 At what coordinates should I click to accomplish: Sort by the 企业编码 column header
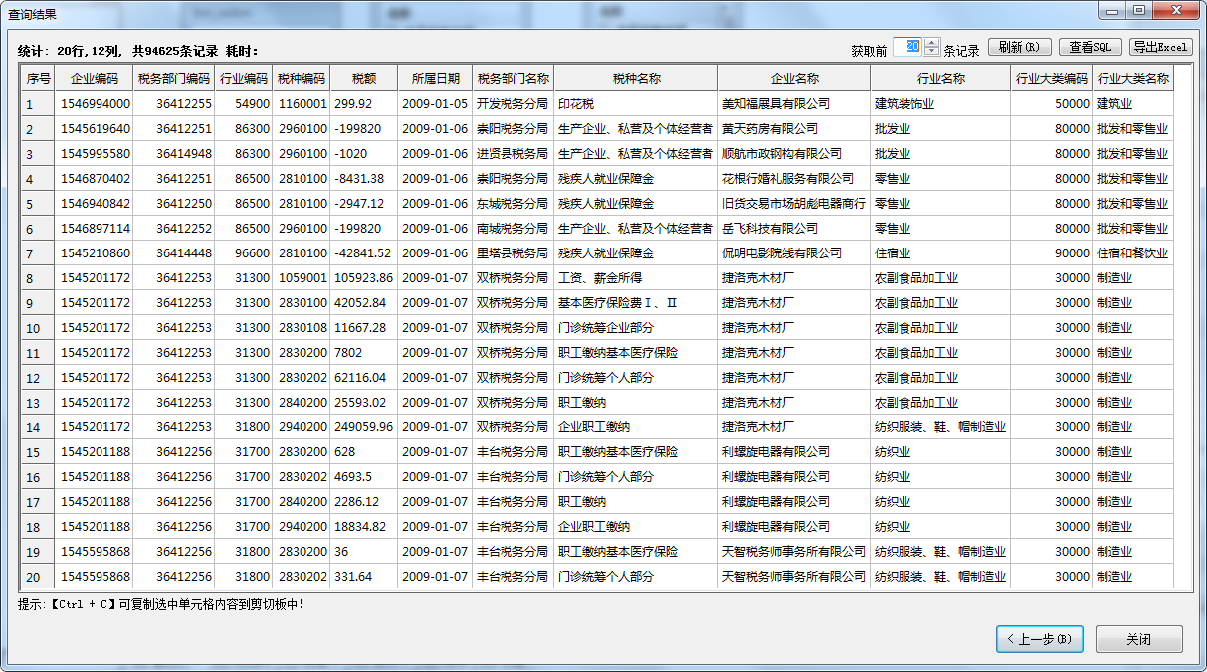94,79
